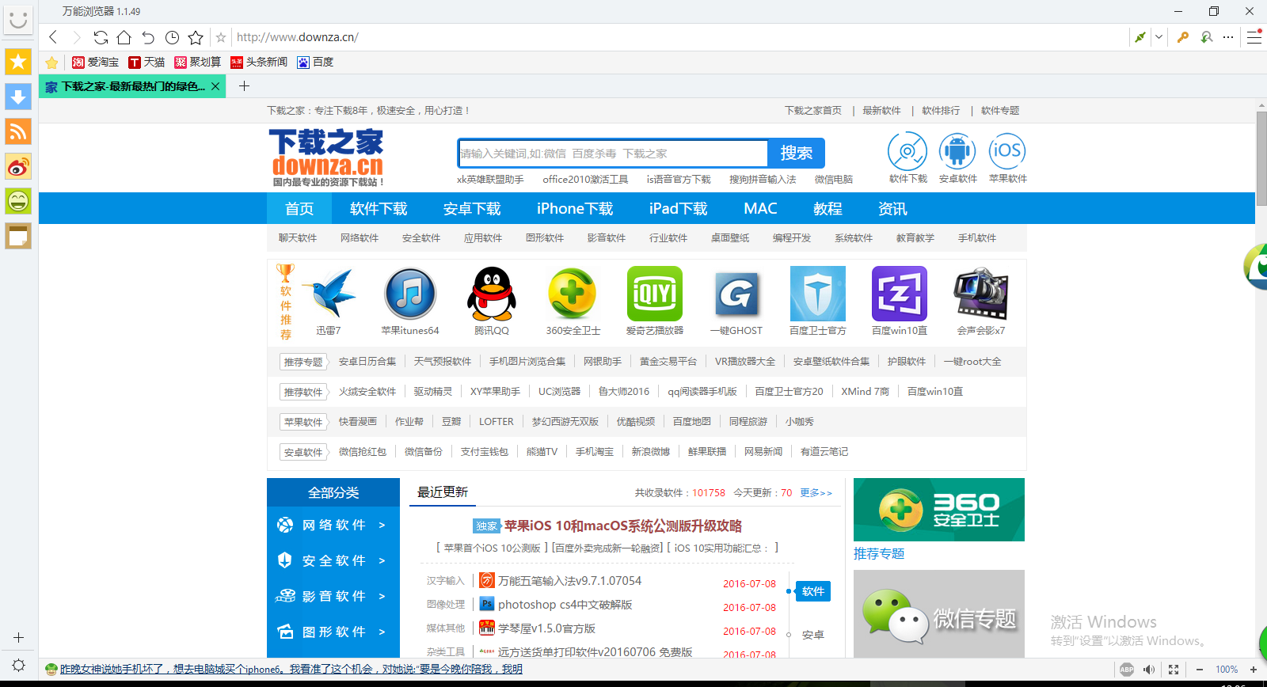Open the three-dot more tools menu
The image size is (1267, 687).
tap(1228, 37)
